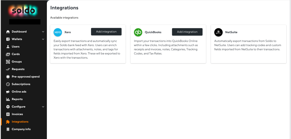This screenshot has height=139, width=291.
Task: Add integration for Xero
Action: tap(106, 32)
